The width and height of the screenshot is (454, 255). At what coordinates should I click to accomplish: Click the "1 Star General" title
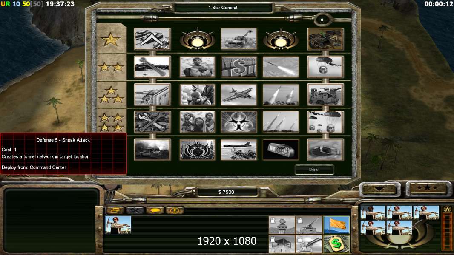pyautogui.click(x=223, y=8)
